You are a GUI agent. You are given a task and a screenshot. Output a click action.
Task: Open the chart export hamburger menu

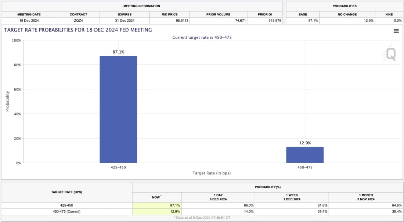click(396, 31)
